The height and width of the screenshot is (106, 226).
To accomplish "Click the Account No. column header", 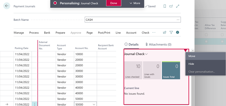I will [x=82, y=48].
